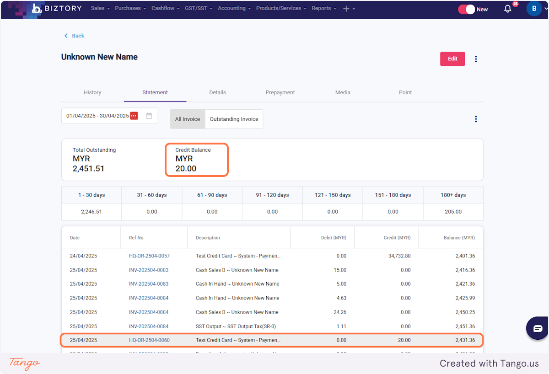Expand the Cashflow menu
This screenshot has height=374, width=549.
[166, 8]
